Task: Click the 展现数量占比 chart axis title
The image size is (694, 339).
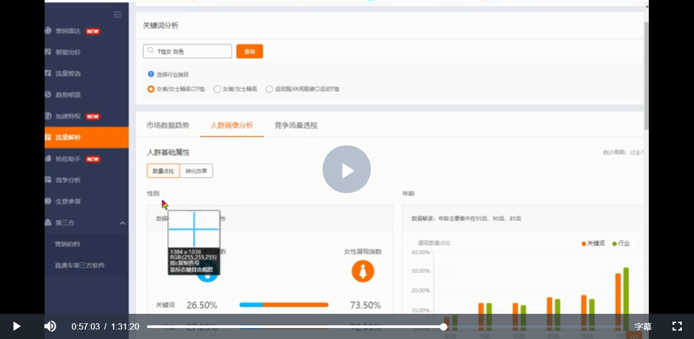Action: (434, 243)
